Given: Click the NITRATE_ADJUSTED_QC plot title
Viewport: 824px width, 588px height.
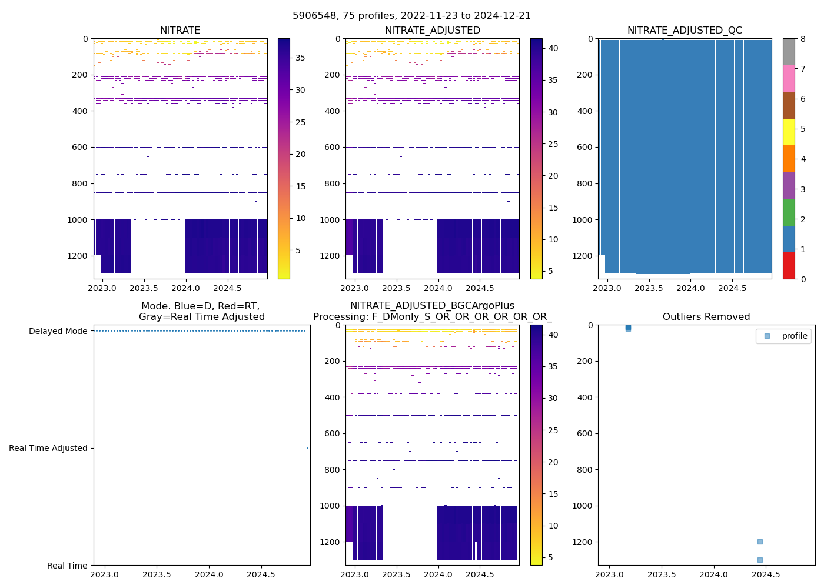Looking at the screenshot, I should coord(685,31).
